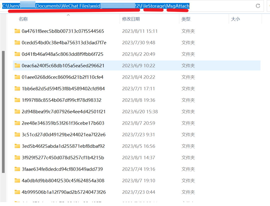Select folder icon of 3c51cd27d0d49129be244021ea7f22e6

point(17,135)
